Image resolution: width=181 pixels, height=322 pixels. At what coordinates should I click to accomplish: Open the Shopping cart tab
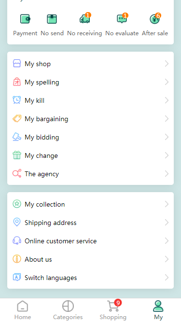pyautogui.click(x=113, y=310)
